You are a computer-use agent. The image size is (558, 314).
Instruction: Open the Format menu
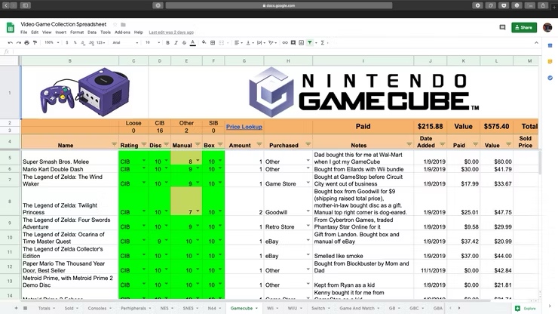coord(77,32)
